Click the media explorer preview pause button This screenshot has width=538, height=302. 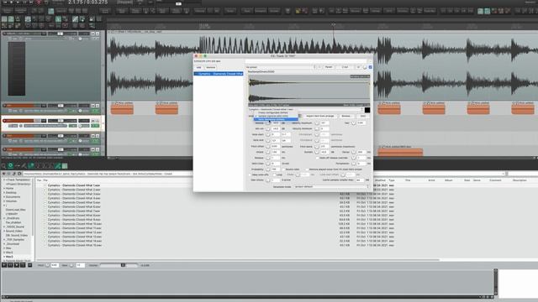(10, 265)
